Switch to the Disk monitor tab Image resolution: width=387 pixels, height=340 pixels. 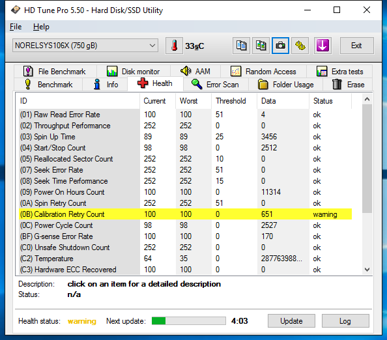(x=134, y=72)
